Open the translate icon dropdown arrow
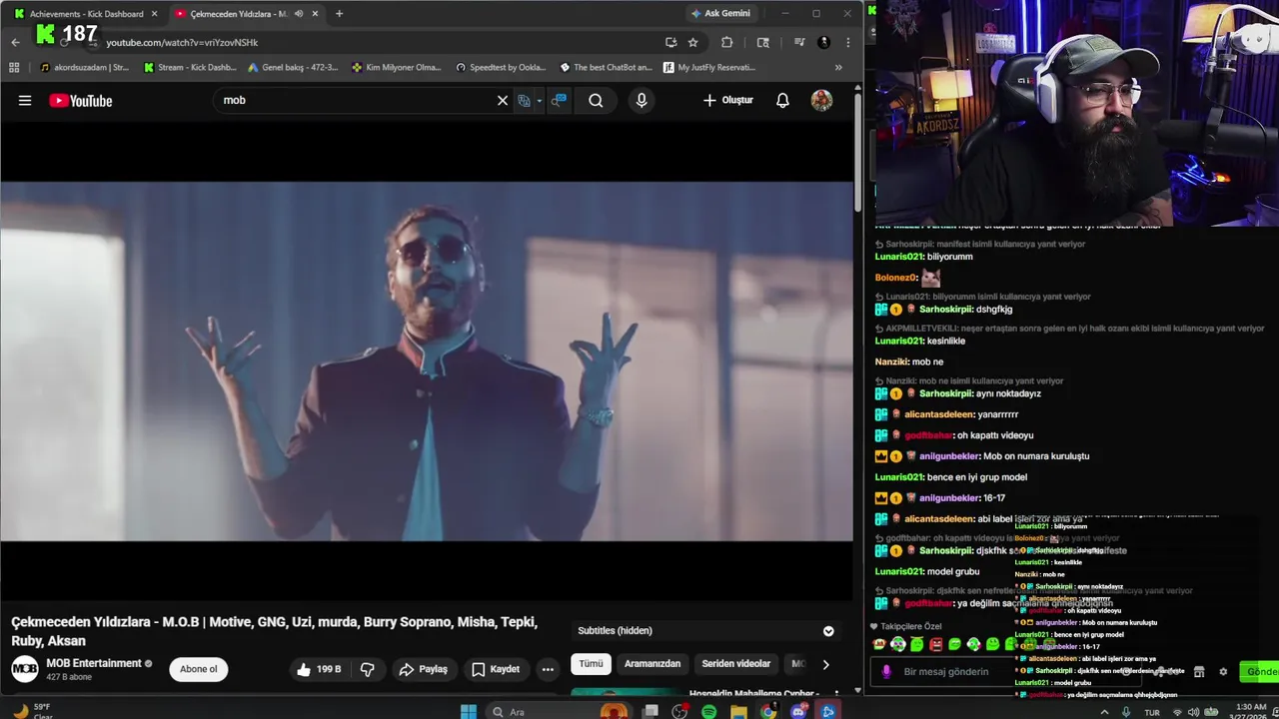 pyautogui.click(x=539, y=100)
